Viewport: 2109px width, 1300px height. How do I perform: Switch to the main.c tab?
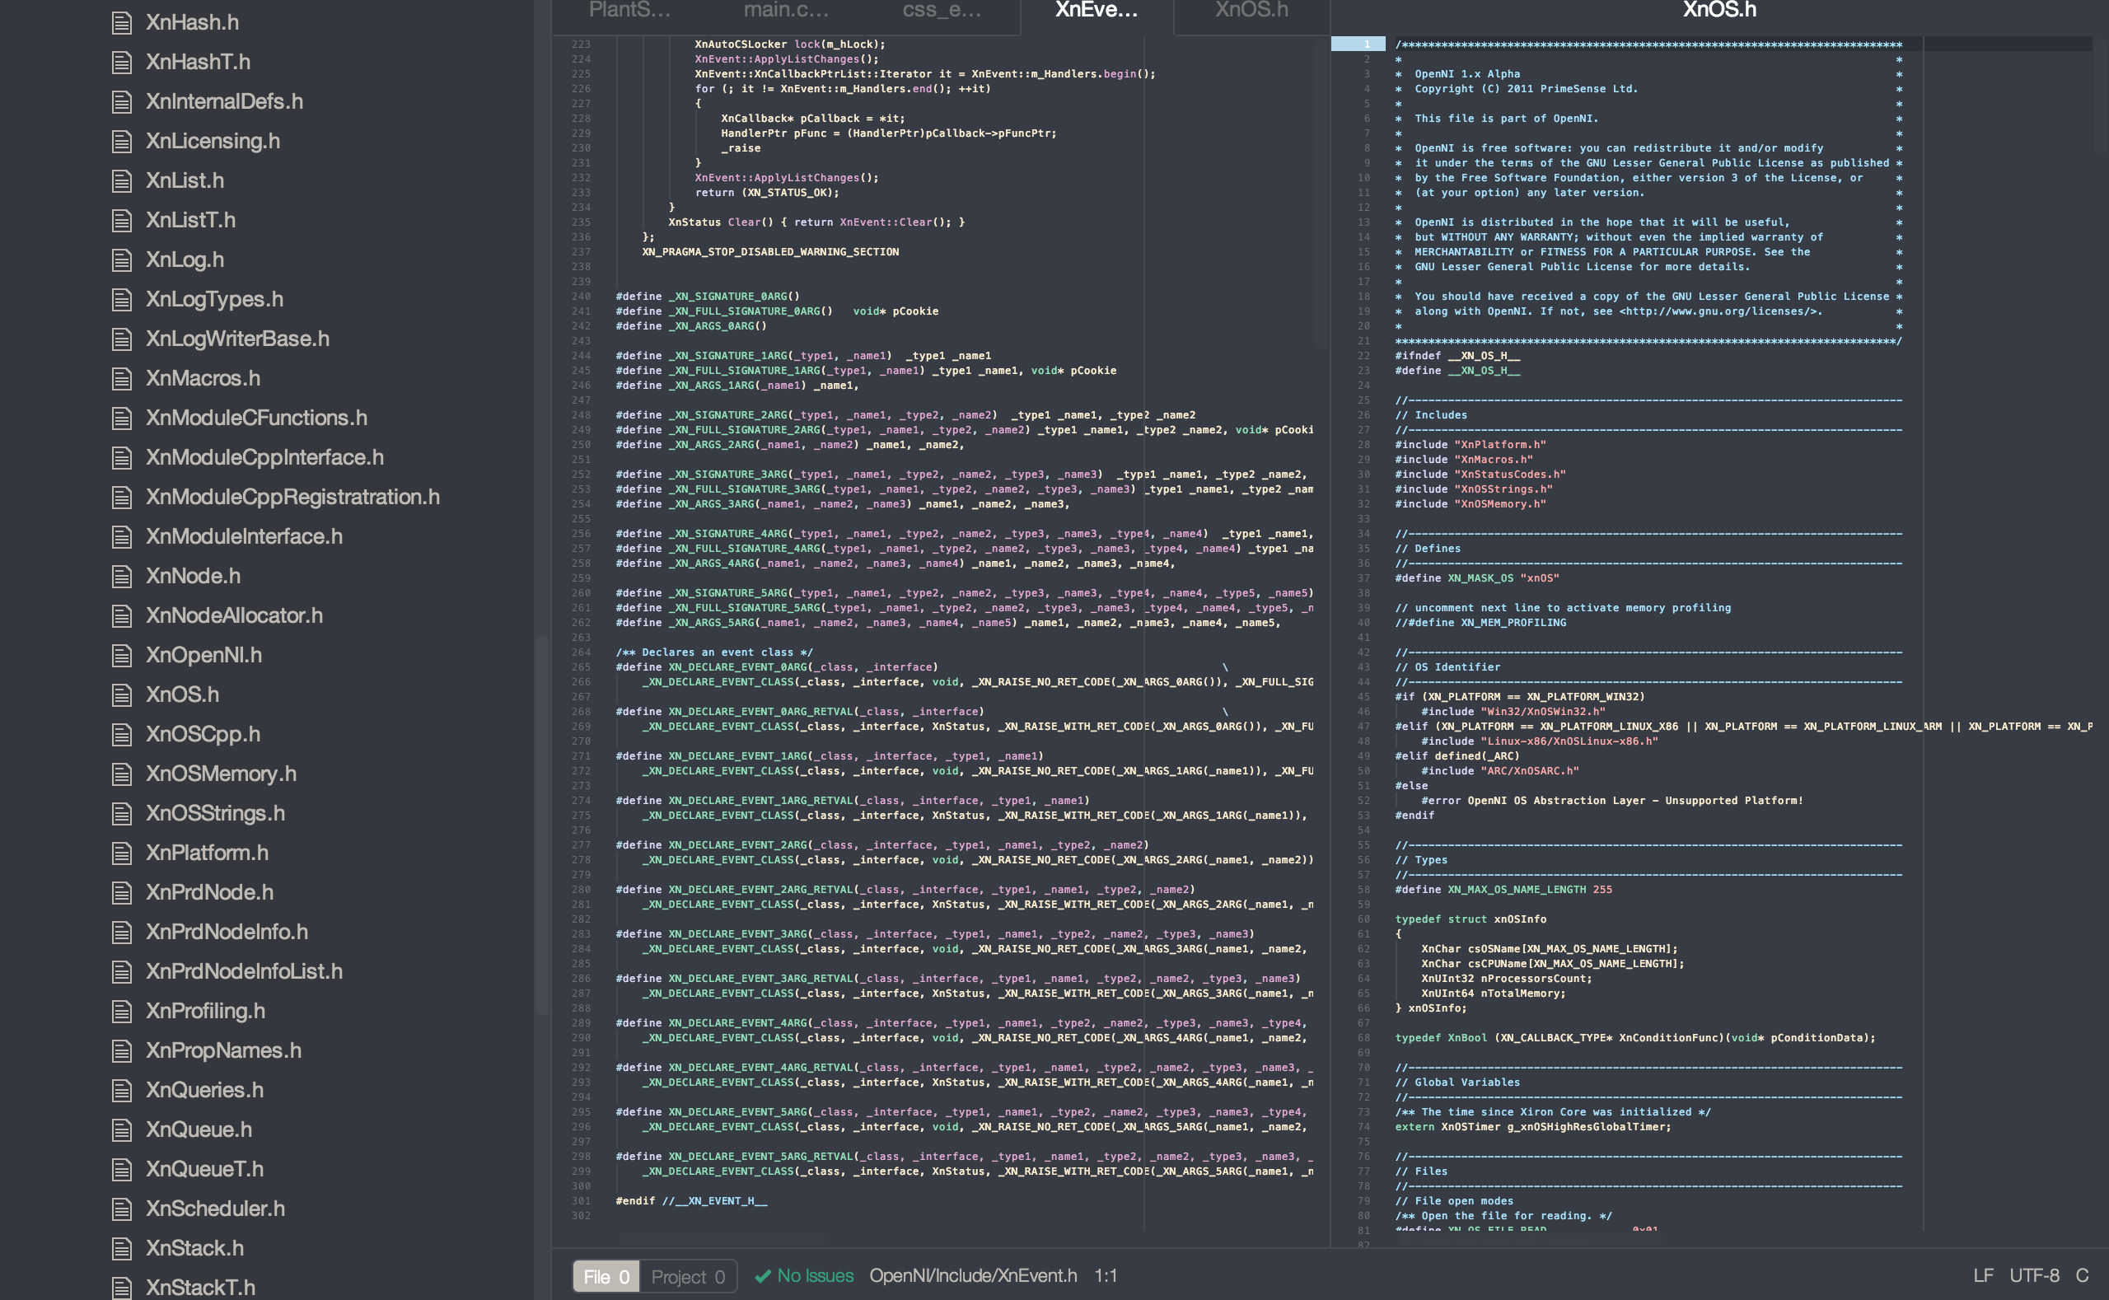coord(785,11)
